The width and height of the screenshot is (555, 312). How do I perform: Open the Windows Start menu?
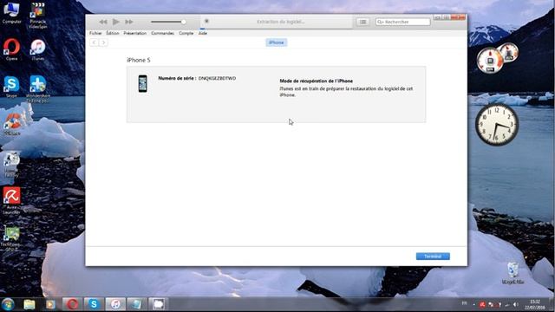pyautogui.click(x=8, y=304)
